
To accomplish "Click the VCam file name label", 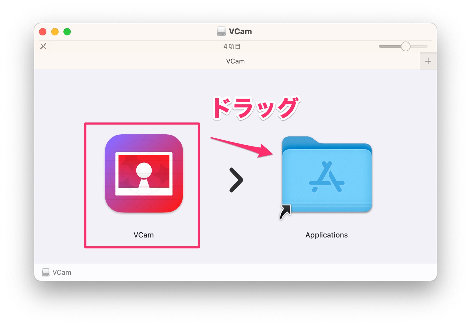I will 144,235.
